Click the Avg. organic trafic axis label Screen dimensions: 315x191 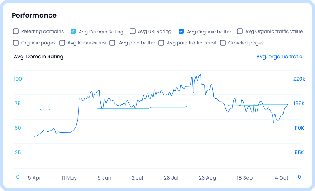279,57
